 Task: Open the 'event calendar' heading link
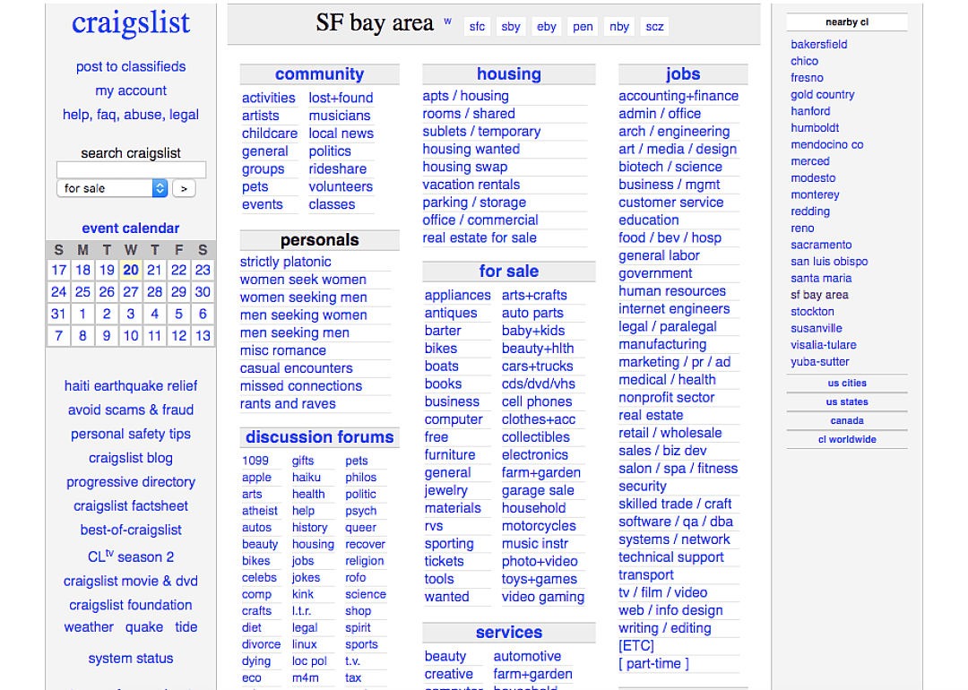tap(131, 229)
